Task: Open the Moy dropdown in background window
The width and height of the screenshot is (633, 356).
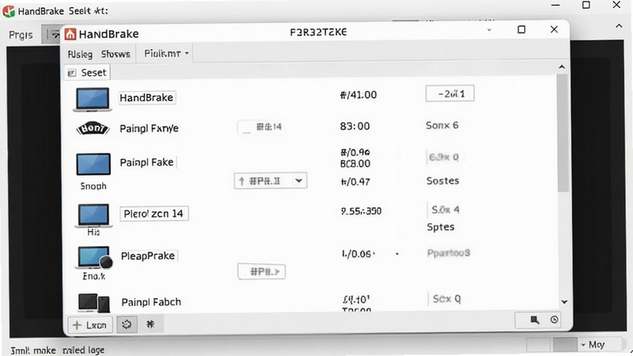Action: pyautogui.click(x=592, y=345)
